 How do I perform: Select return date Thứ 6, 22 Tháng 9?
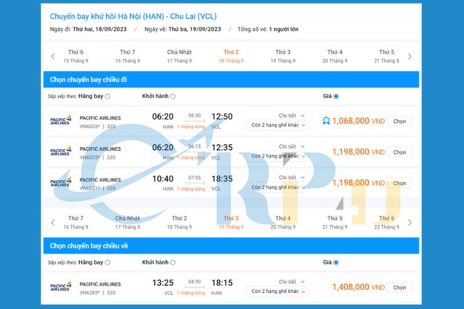click(386, 223)
